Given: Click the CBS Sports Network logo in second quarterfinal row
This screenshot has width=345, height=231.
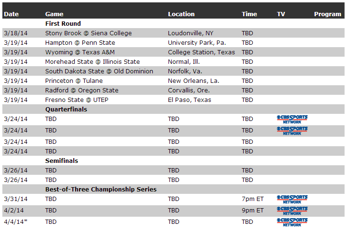Looking at the screenshot, I should 292,131.
